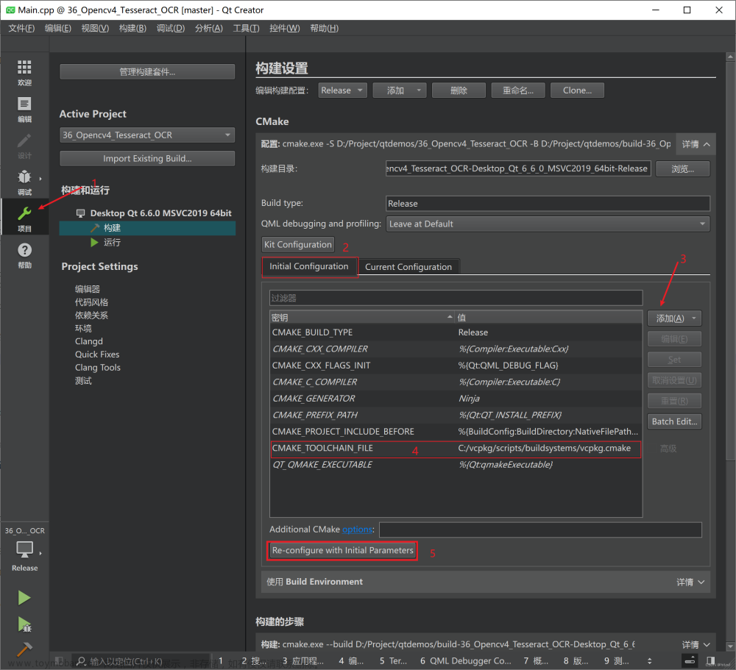Start debugging with the run-debug icon
736x670 pixels.
(x=24, y=624)
